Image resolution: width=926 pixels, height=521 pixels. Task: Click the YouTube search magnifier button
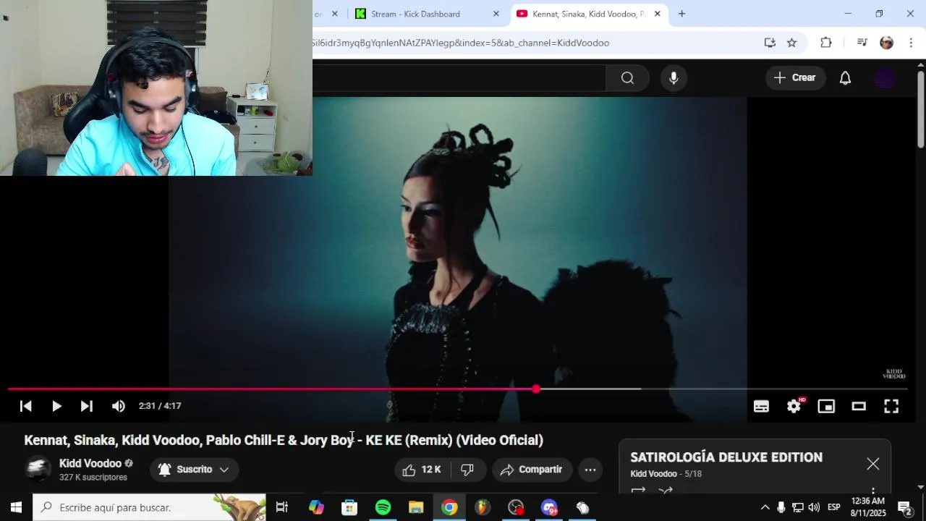[x=627, y=78]
